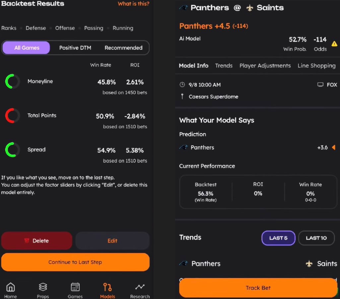This screenshot has width=340, height=299.
Task: Open the Trends tab
Action: coord(224,65)
